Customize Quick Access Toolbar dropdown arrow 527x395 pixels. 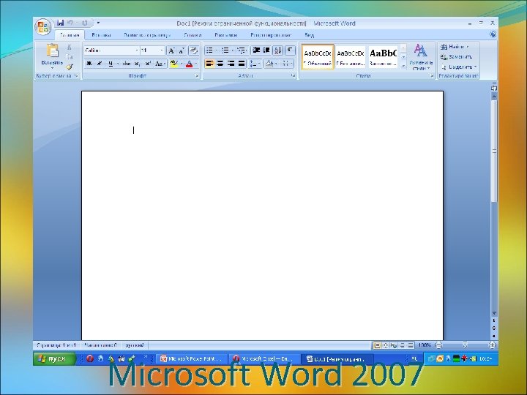point(98,23)
